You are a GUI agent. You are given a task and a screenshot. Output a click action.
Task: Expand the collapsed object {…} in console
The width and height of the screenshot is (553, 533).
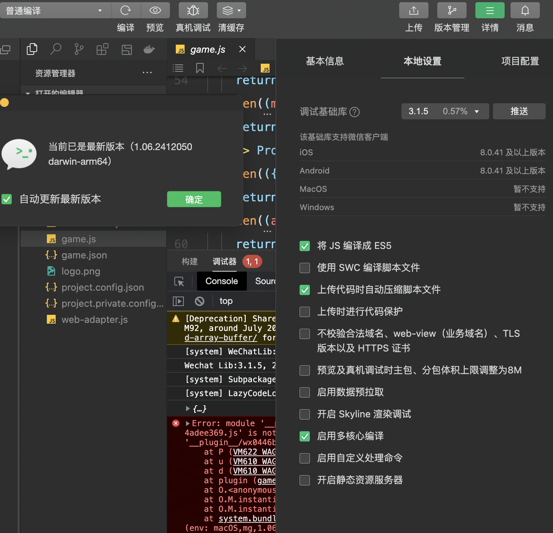188,408
